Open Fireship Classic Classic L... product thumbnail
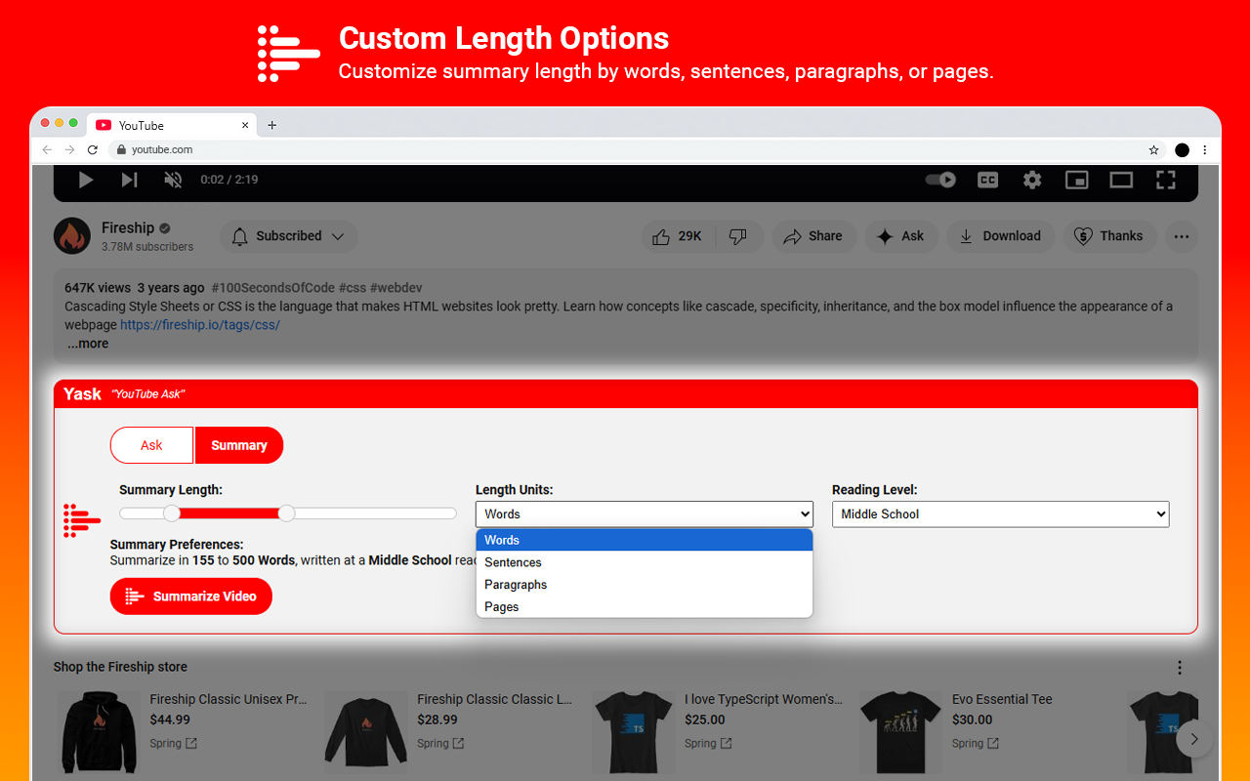The image size is (1250, 781). [366, 733]
